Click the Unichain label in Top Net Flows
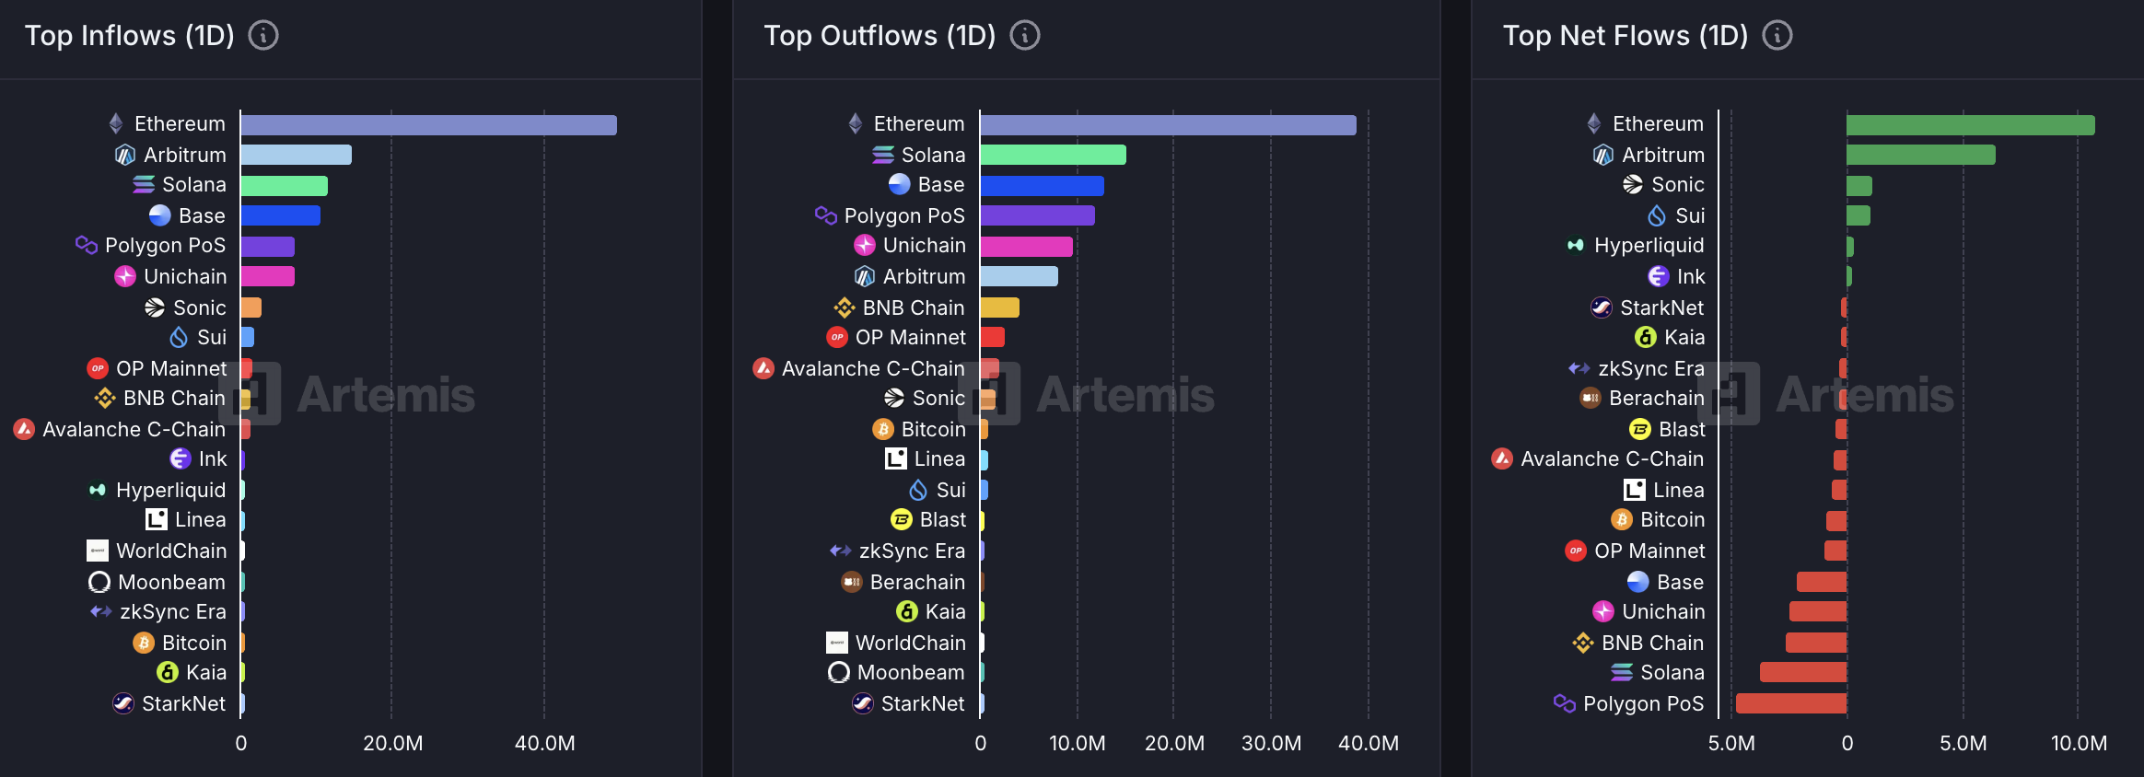The image size is (2144, 777). pos(1663,611)
